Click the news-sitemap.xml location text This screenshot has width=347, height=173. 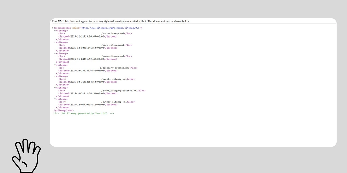[x=112, y=56]
